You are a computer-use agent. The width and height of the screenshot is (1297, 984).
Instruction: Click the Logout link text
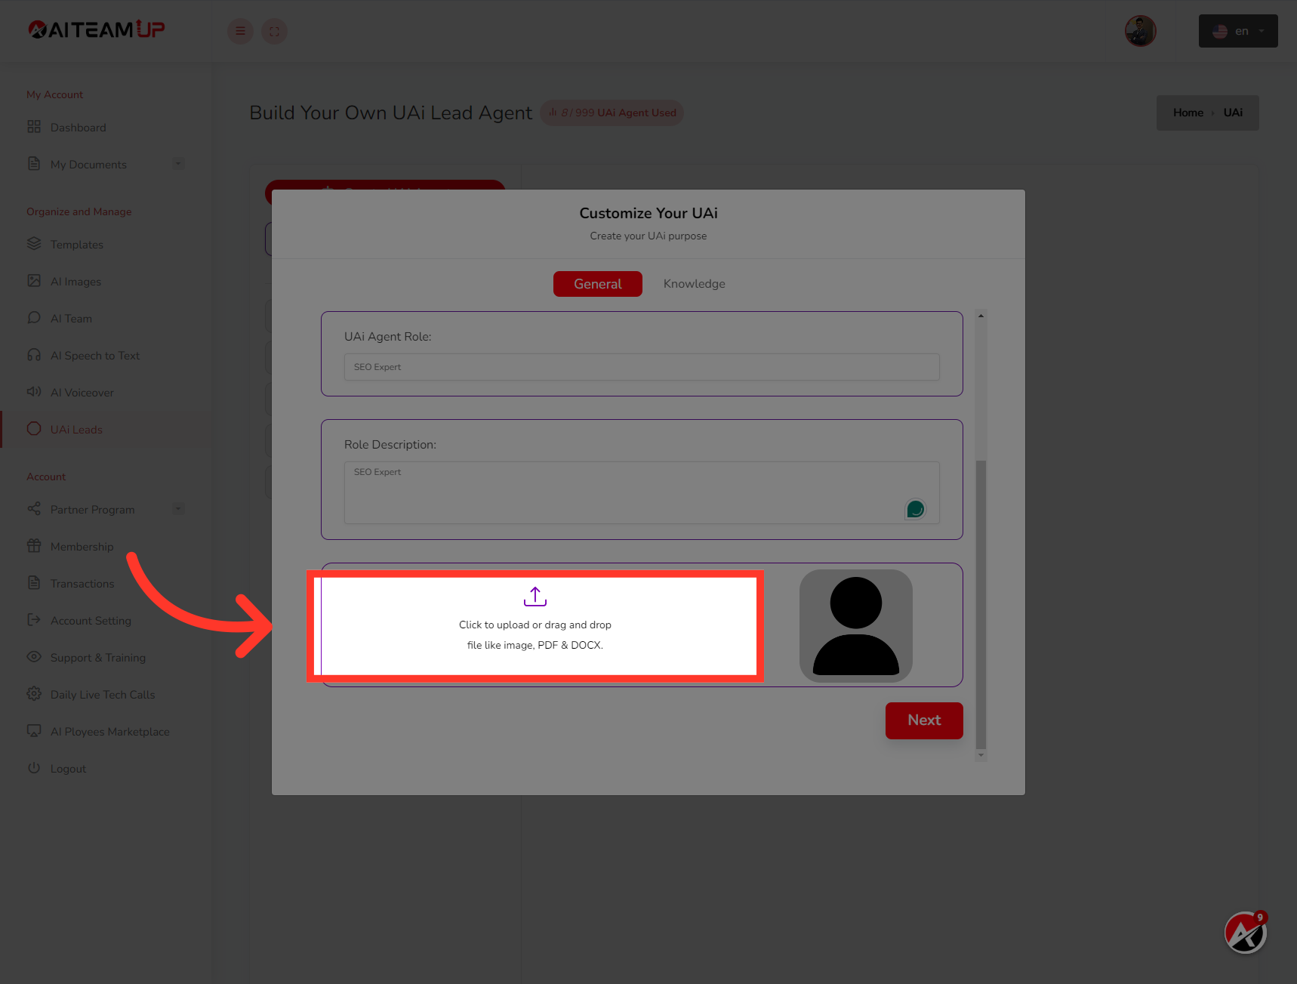(68, 768)
